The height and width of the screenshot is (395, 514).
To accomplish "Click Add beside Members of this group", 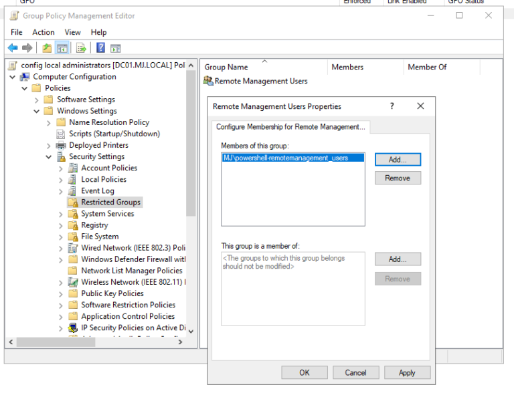I will tap(398, 160).
